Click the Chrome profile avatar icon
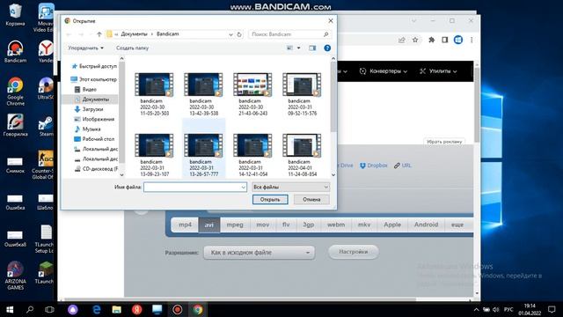This screenshot has height=317, width=563. pyautogui.click(x=458, y=40)
